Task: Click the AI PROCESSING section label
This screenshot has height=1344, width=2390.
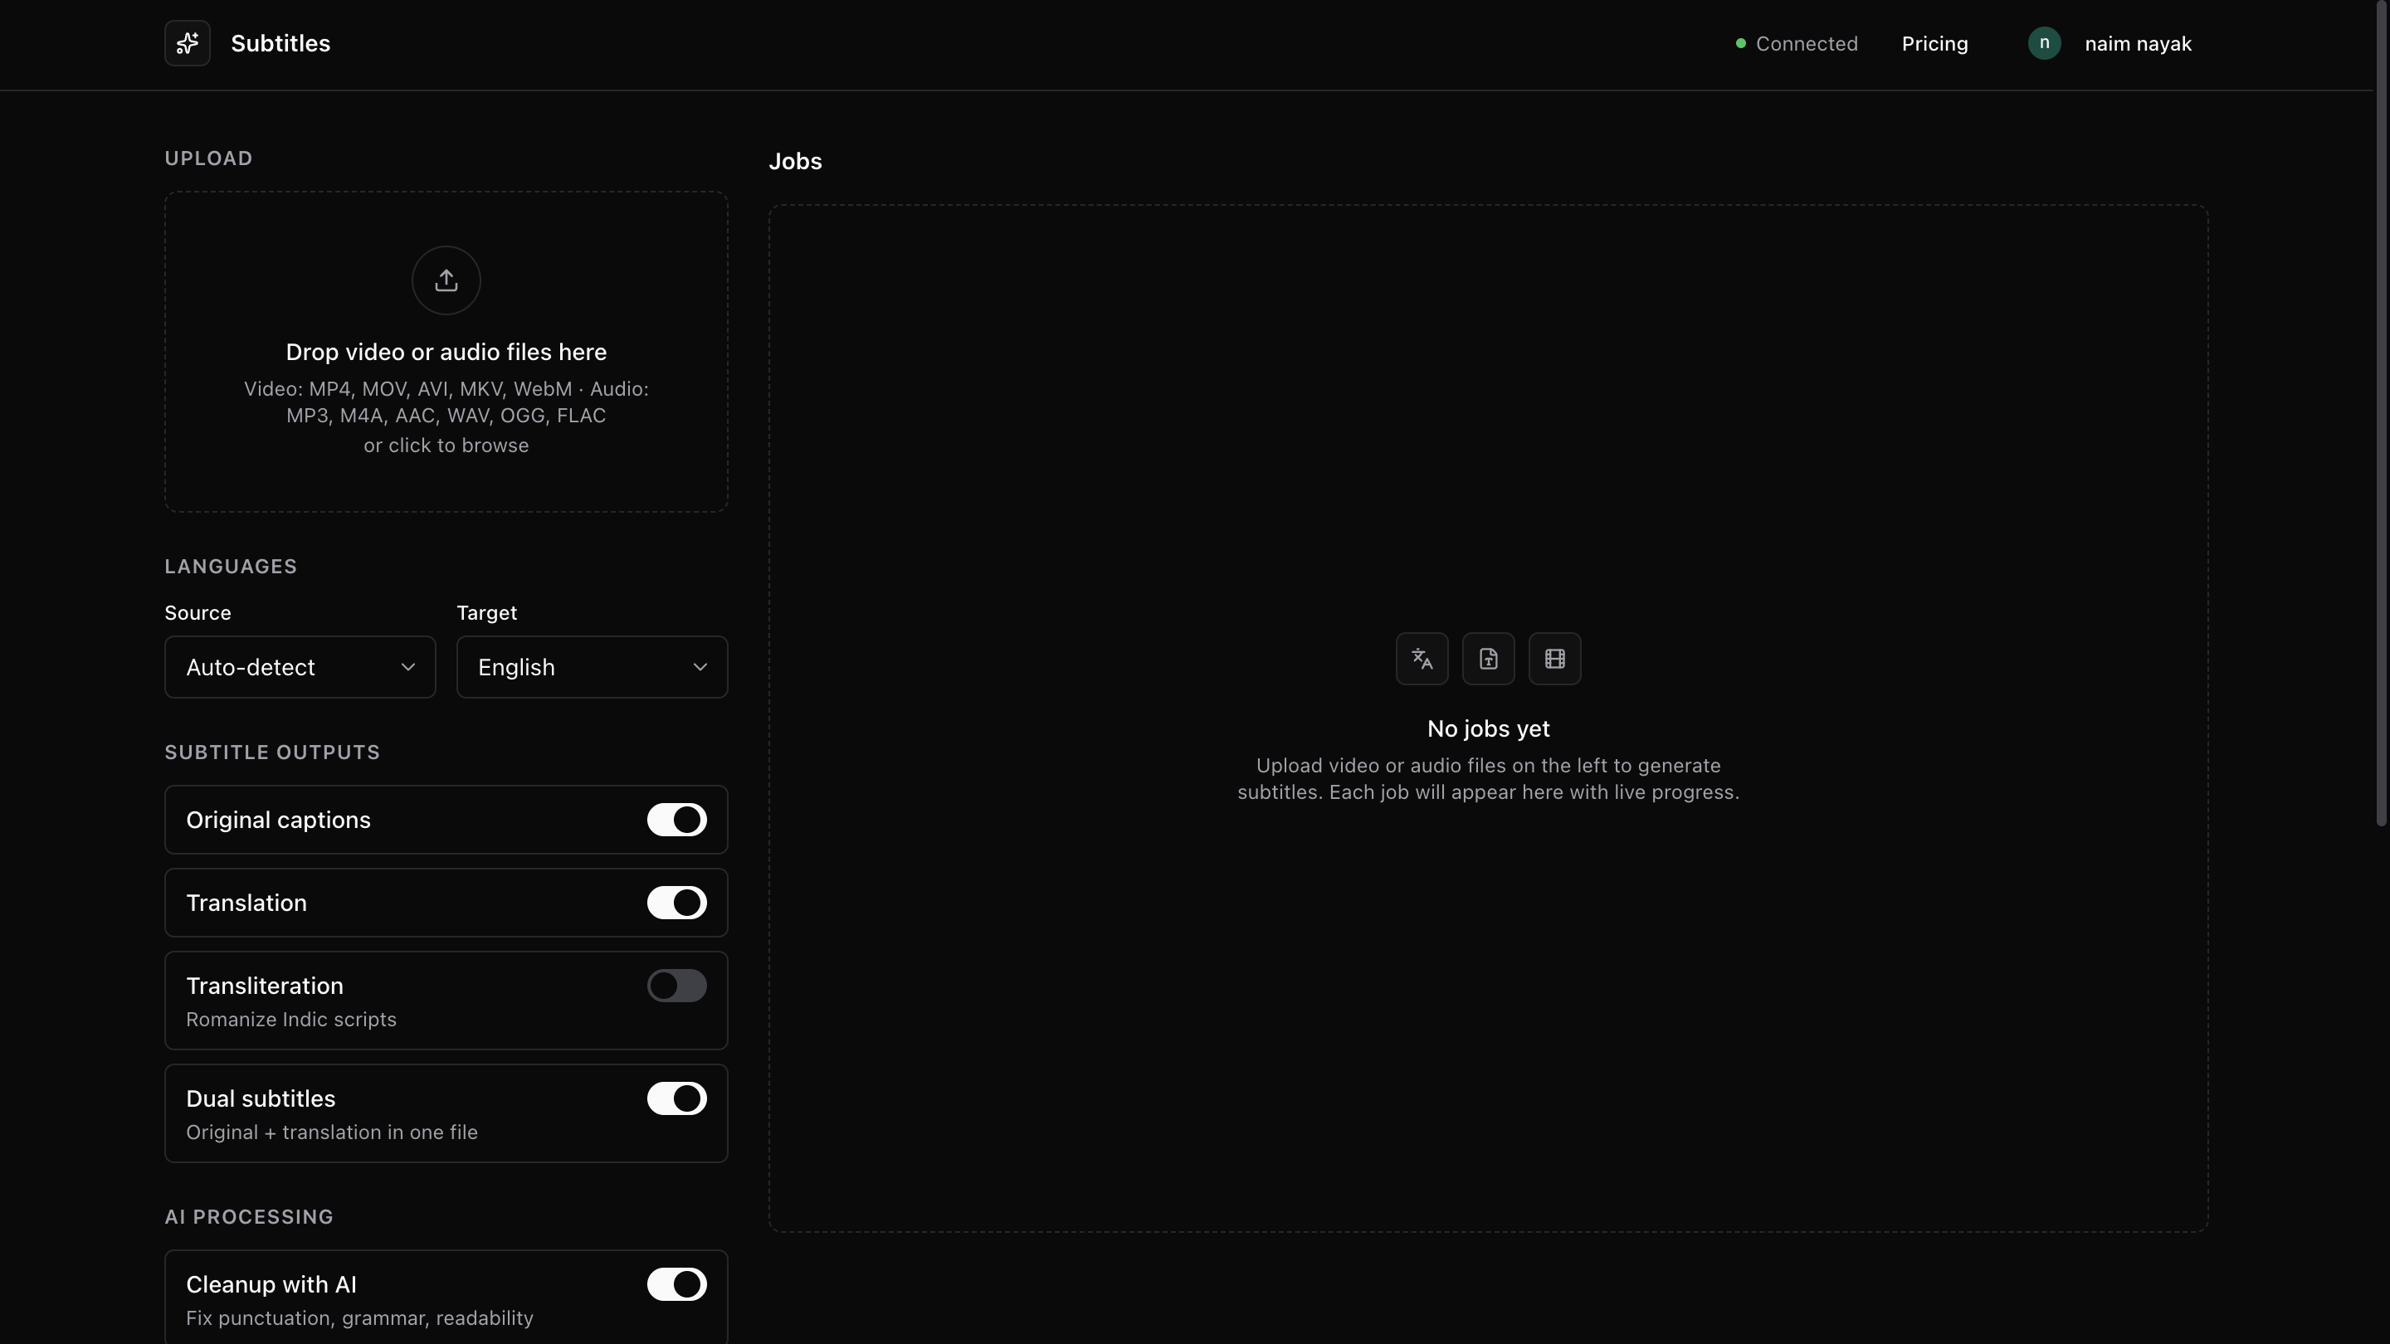Action: pyautogui.click(x=250, y=1217)
